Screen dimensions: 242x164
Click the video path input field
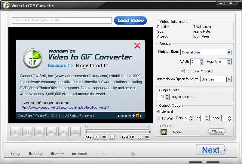[62, 20]
